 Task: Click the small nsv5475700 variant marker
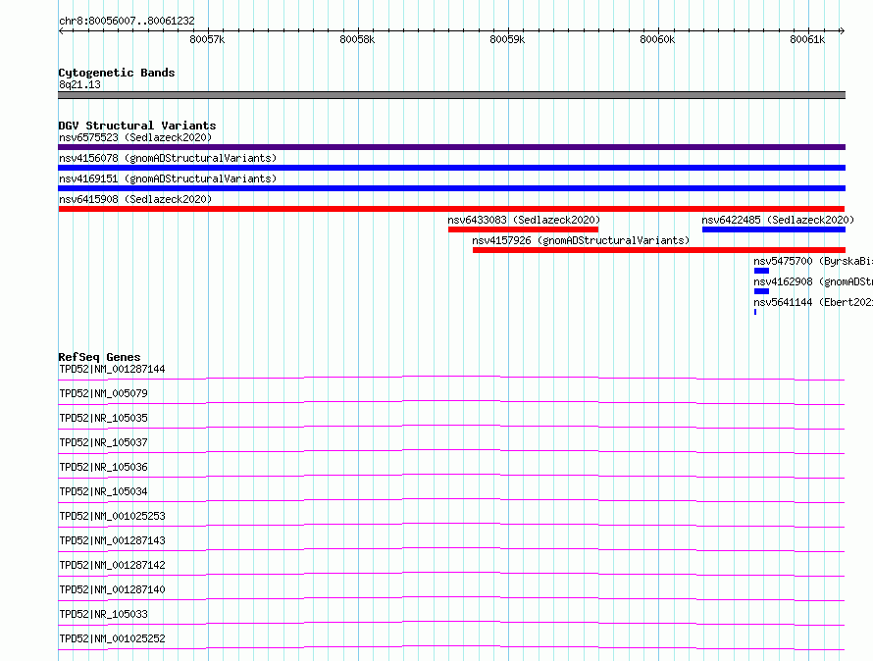(761, 271)
